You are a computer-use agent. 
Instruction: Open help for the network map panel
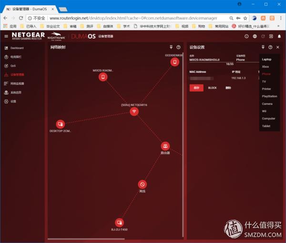click(179, 47)
